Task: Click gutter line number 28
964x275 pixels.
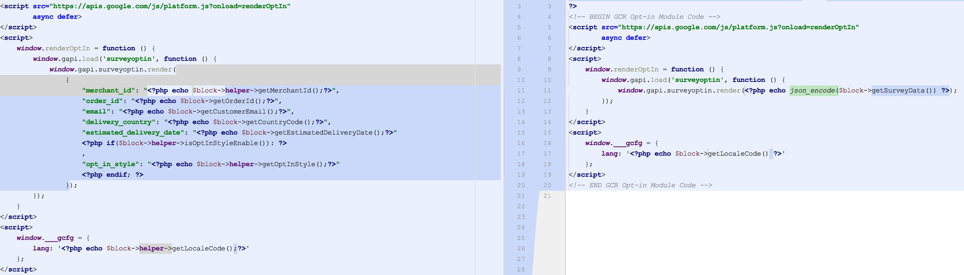Action: (x=521, y=269)
